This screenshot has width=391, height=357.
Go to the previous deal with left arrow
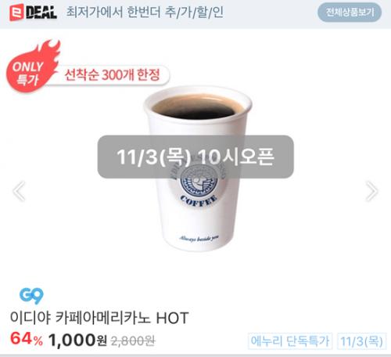tap(20, 191)
